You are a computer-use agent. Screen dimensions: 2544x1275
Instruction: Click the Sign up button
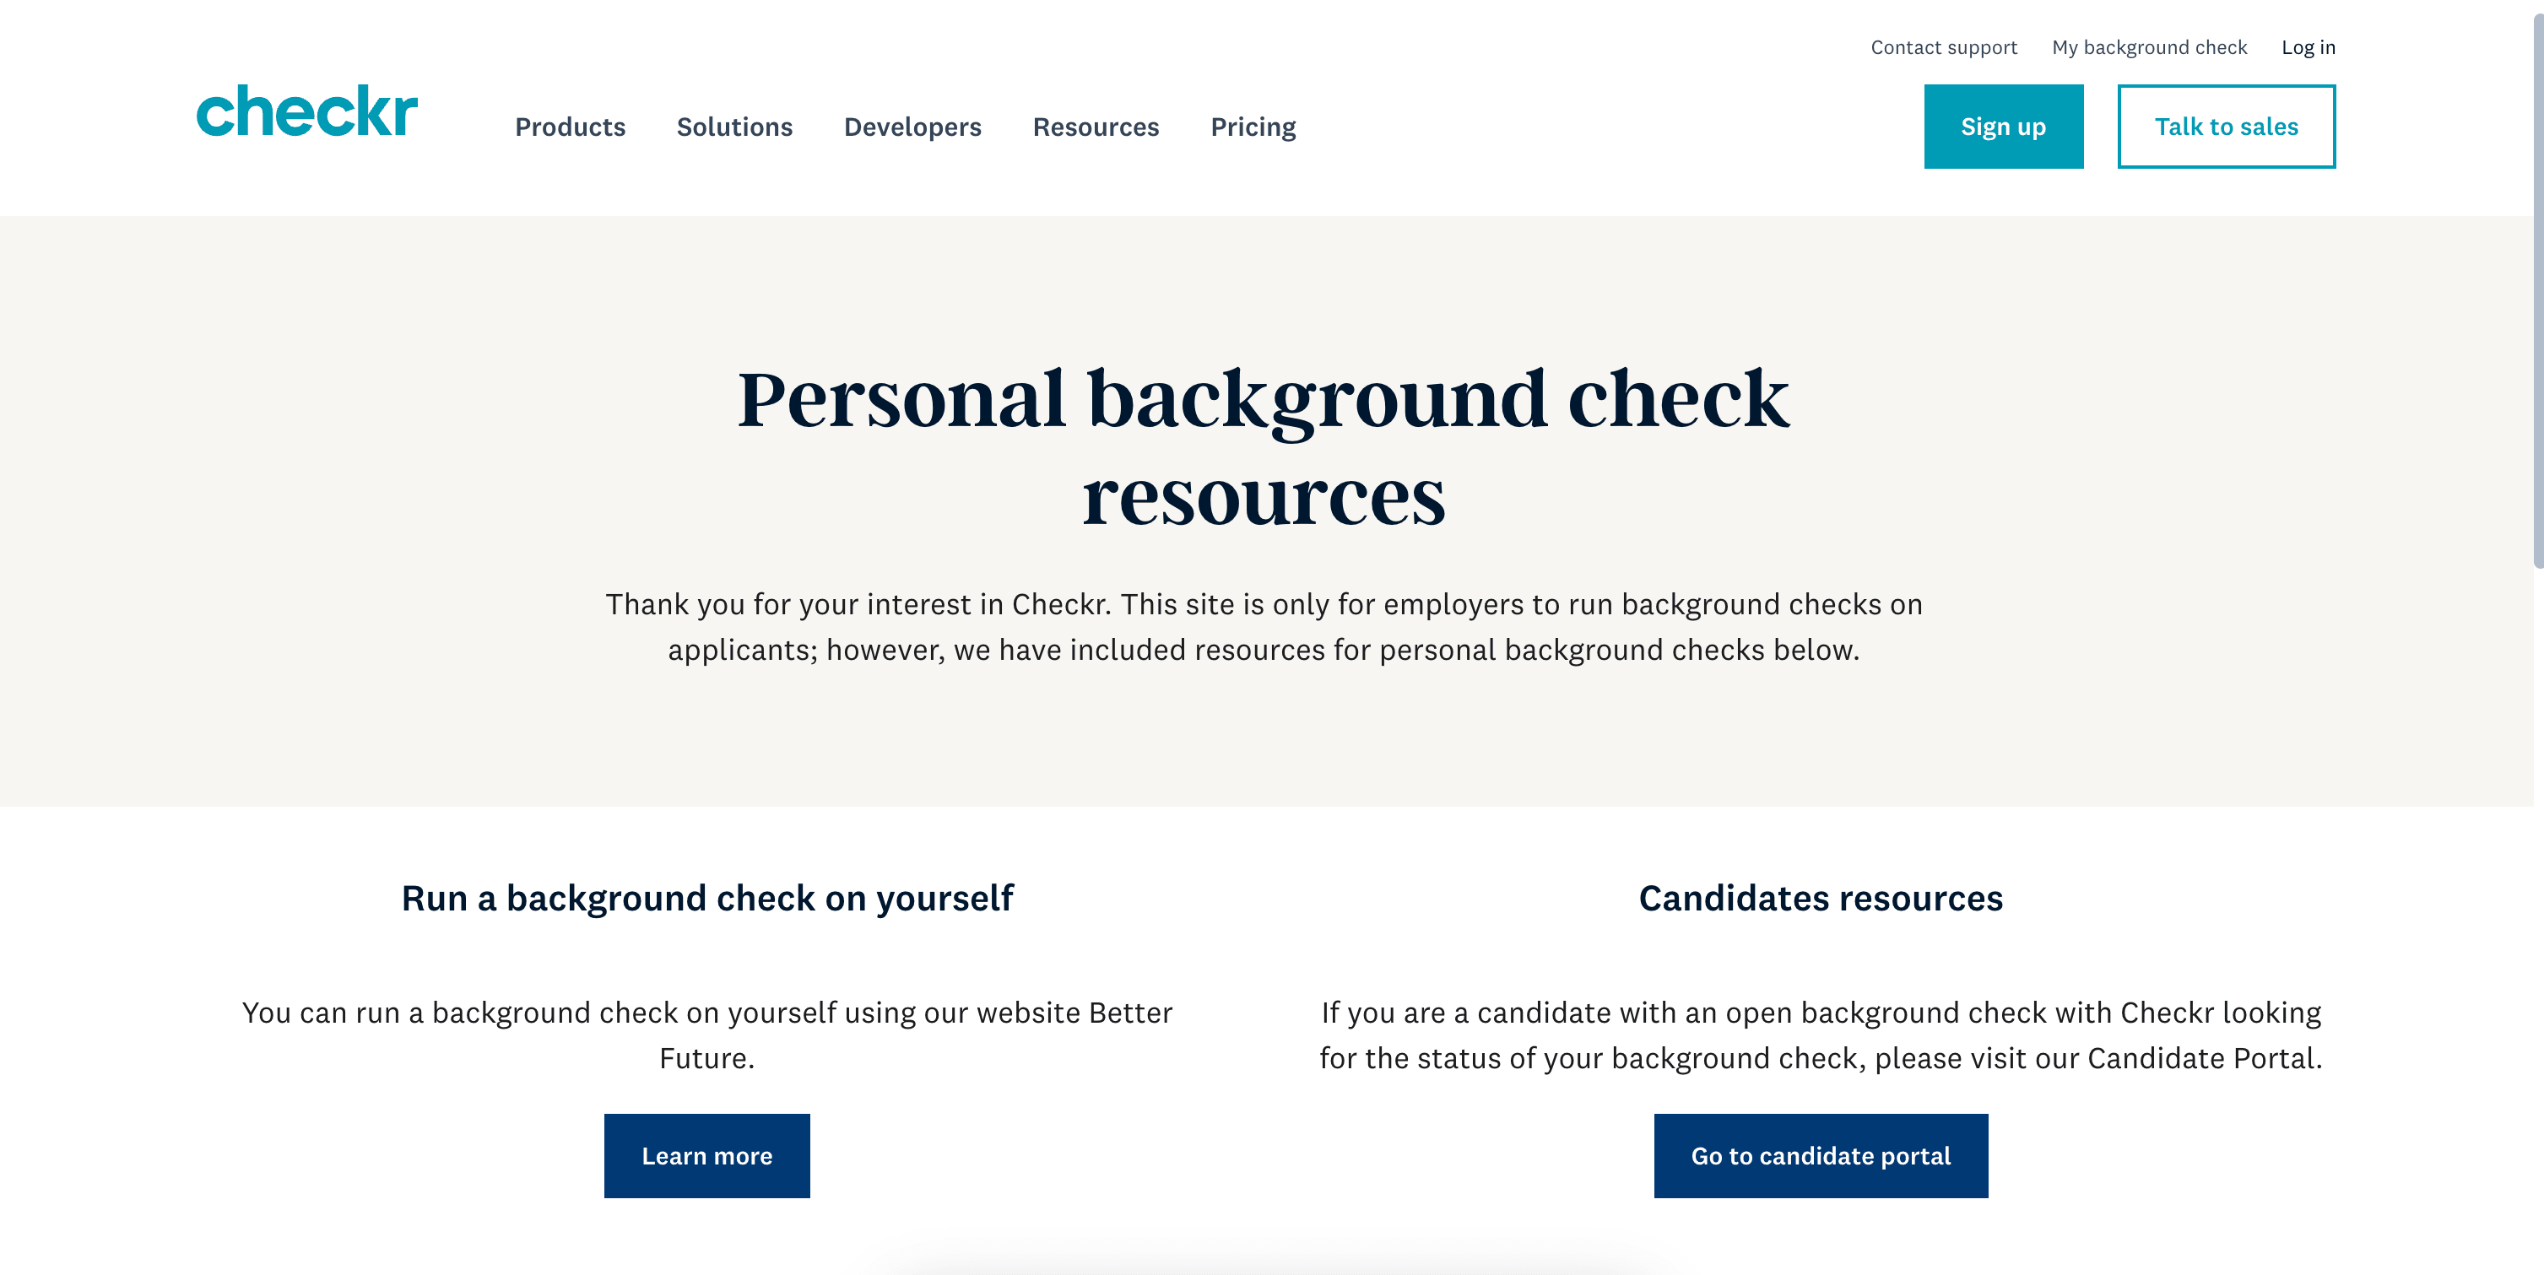click(x=2003, y=127)
